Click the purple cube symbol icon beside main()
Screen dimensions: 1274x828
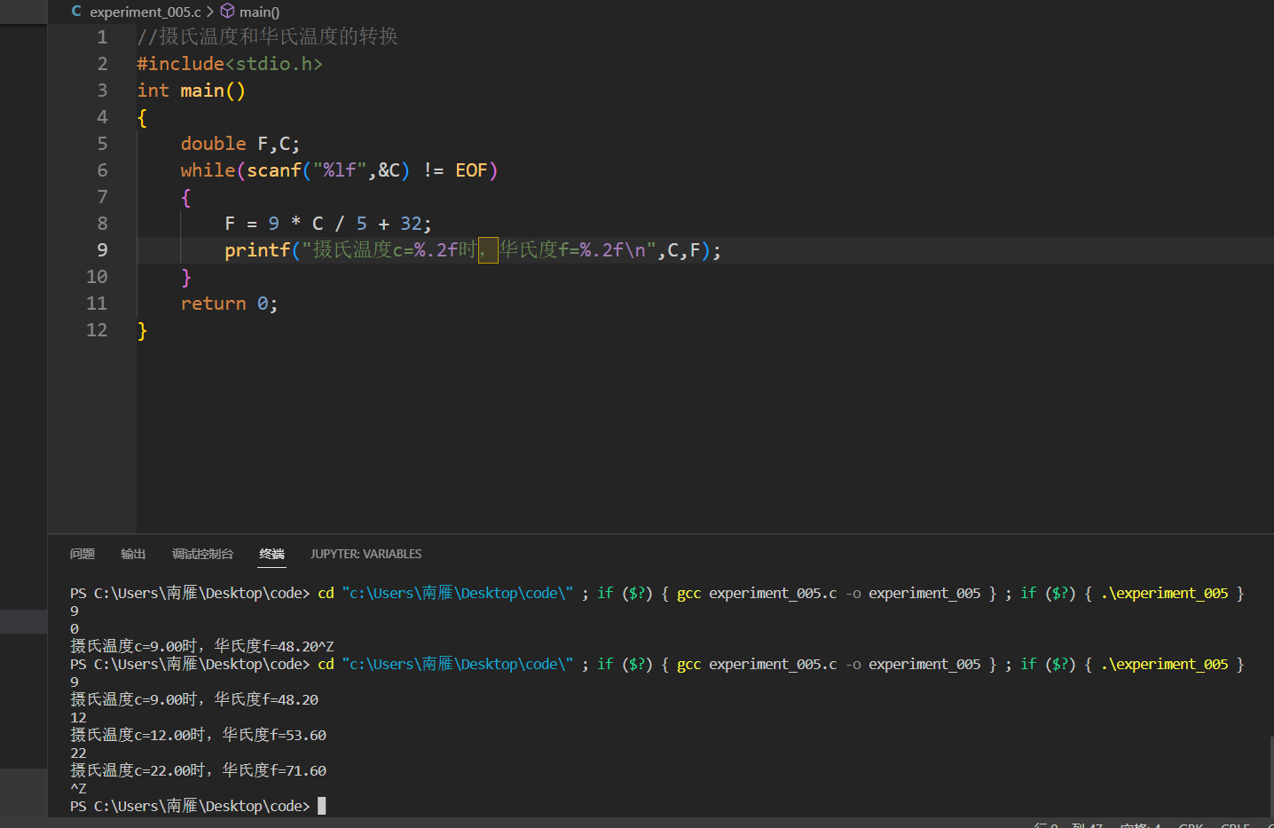point(228,12)
